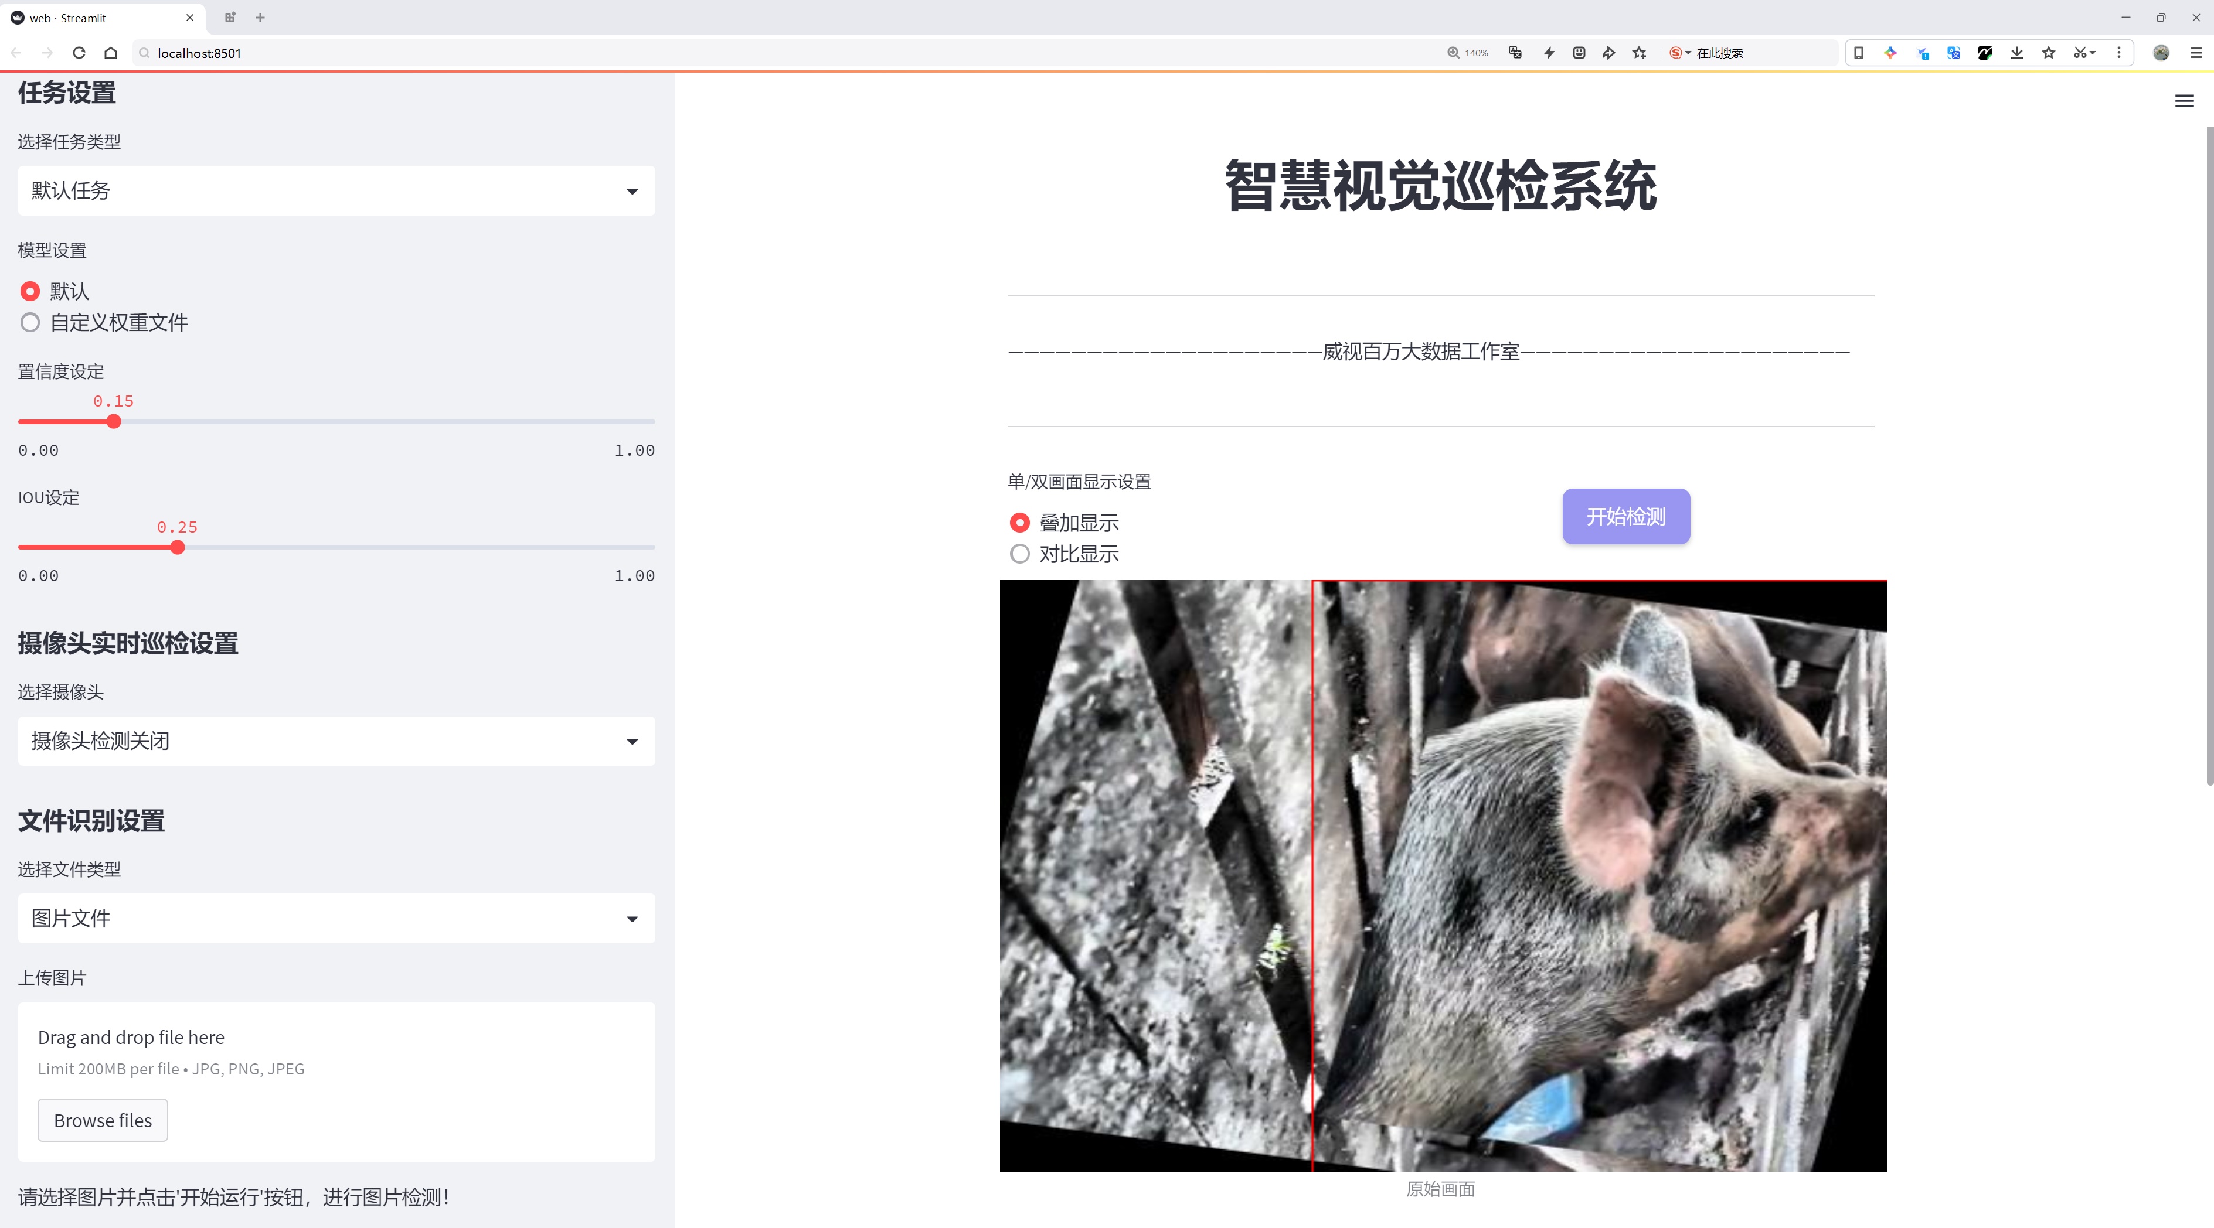Open a new browser tab
This screenshot has height=1228, width=2214.
pos(260,17)
